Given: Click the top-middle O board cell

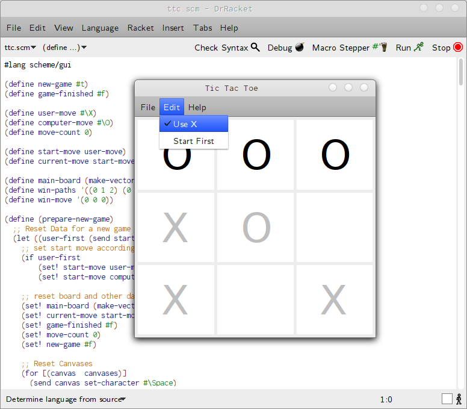Looking at the screenshot, I should coord(256,155).
